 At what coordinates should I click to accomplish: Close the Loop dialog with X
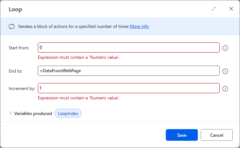coord(231,9)
